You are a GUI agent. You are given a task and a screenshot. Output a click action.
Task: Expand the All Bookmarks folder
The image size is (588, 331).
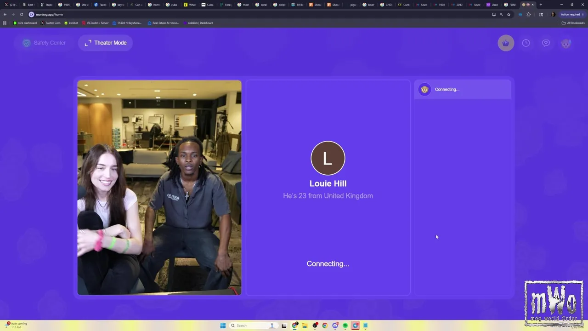573,23
